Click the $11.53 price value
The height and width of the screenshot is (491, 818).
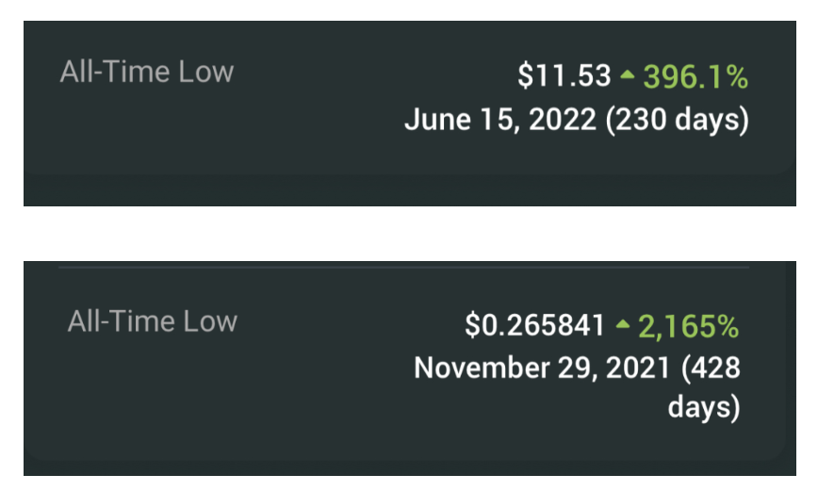tap(564, 76)
